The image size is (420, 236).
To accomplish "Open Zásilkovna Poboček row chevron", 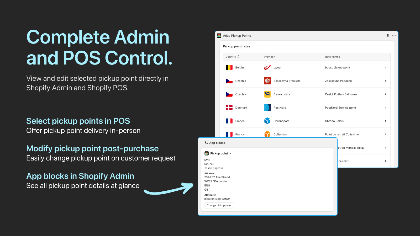I will [385, 81].
